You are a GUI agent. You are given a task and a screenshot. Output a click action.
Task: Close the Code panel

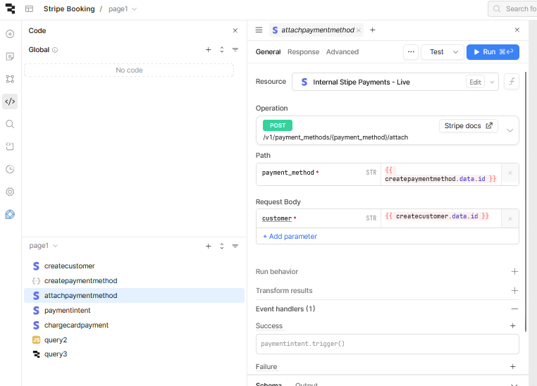click(x=235, y=31)
